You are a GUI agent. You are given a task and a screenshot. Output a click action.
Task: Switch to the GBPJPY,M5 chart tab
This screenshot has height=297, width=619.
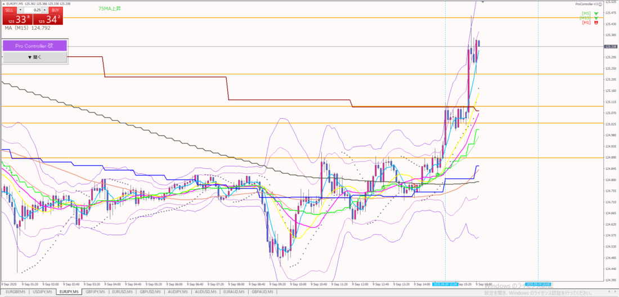(x=95, y=292)
